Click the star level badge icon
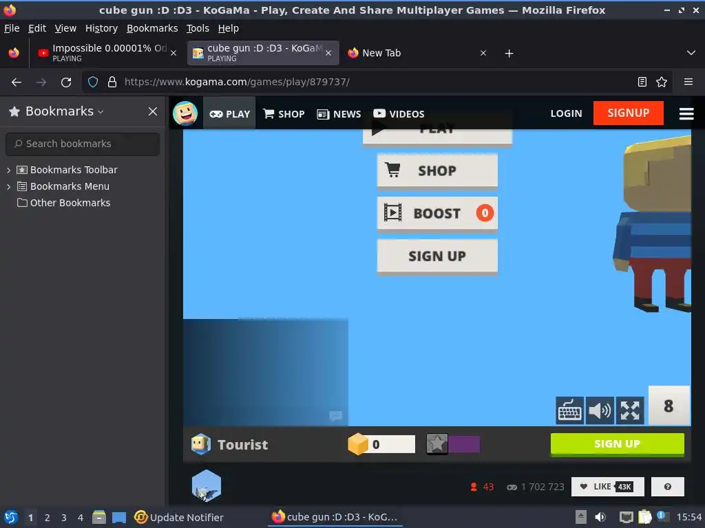This screenshot has width=705, height=528. pos(437,444)
